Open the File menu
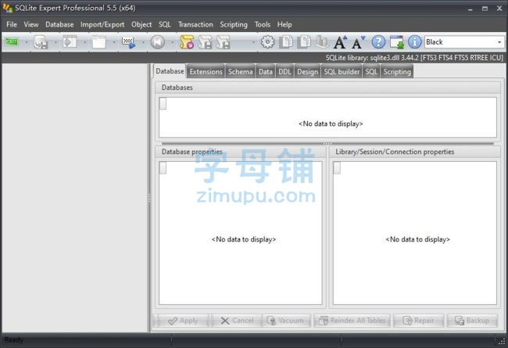Screen dimensions: 508x348 (x=12, y=25)
